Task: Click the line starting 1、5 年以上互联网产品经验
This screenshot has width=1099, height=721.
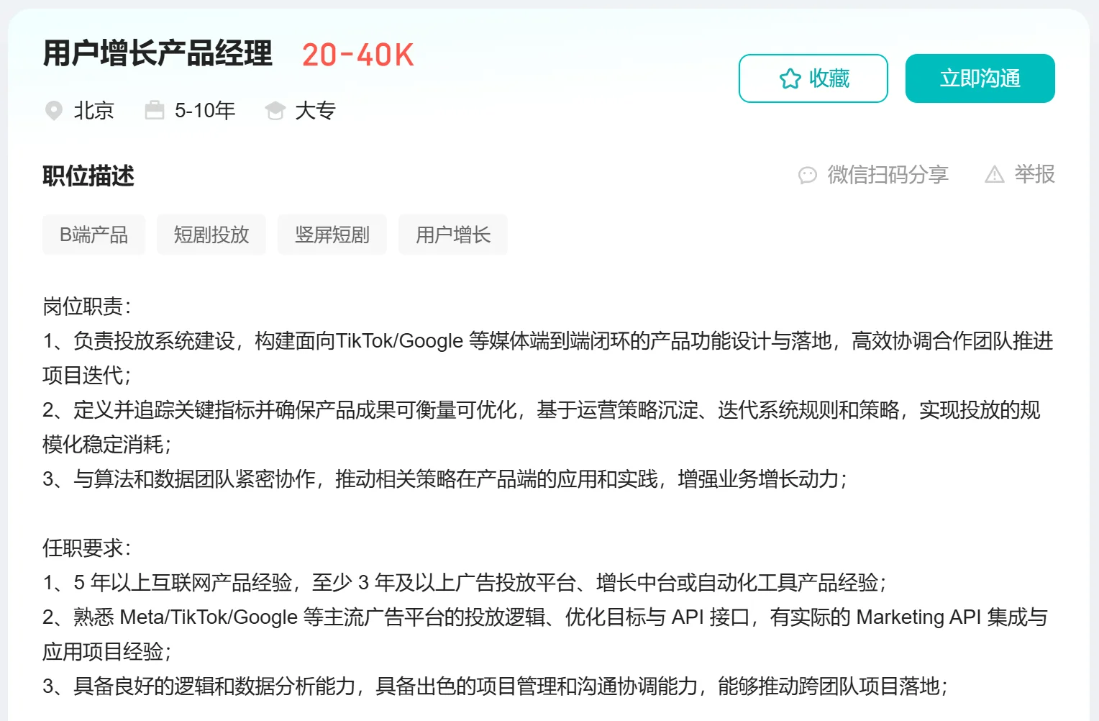Action: point(465,583)
